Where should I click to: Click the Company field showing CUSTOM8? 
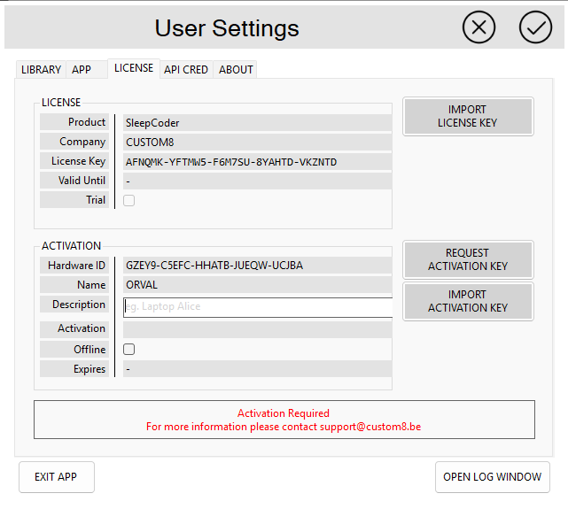coord(257,142)
